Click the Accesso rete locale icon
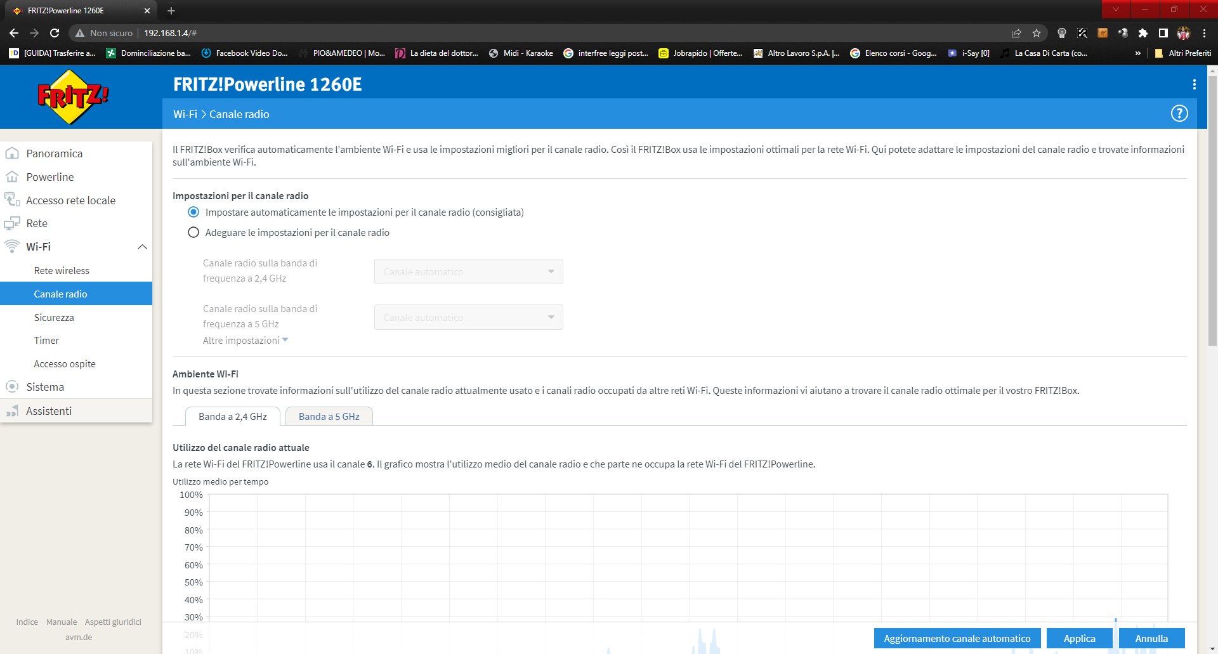1218x654 pixels. point(12,200)
